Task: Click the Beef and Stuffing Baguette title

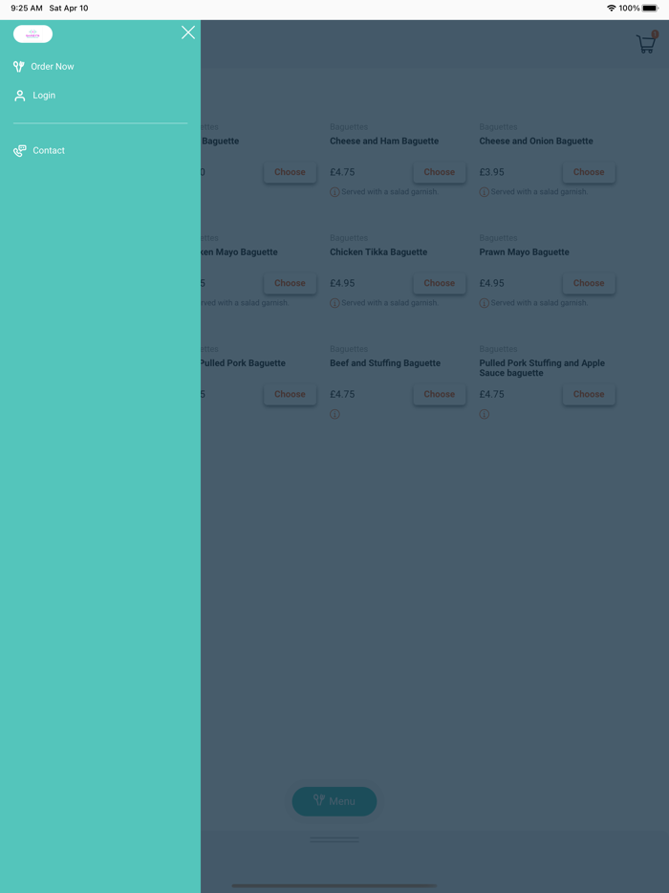Action: tap(385, 363)
